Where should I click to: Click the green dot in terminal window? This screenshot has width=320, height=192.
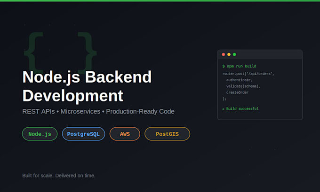coord(234,54)
